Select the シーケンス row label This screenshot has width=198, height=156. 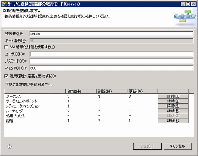pos(13,96)
